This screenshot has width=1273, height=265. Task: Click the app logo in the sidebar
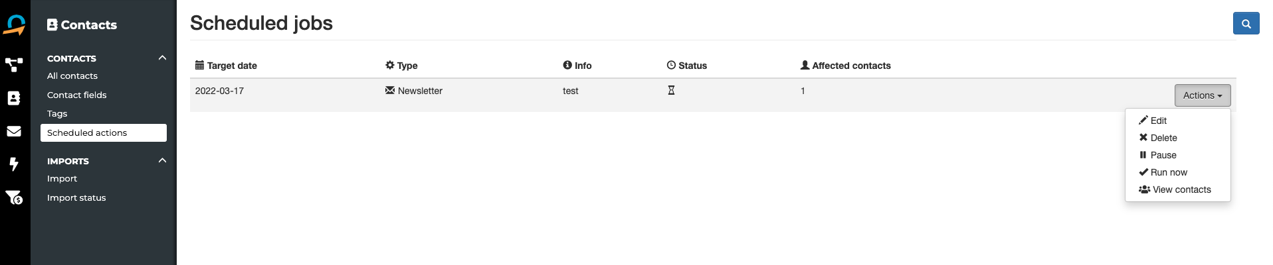[x=14, y=25]
